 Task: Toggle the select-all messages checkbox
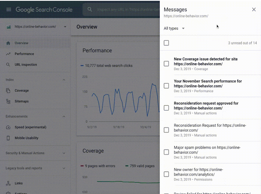pyautogui.click(x=166, y=43)
